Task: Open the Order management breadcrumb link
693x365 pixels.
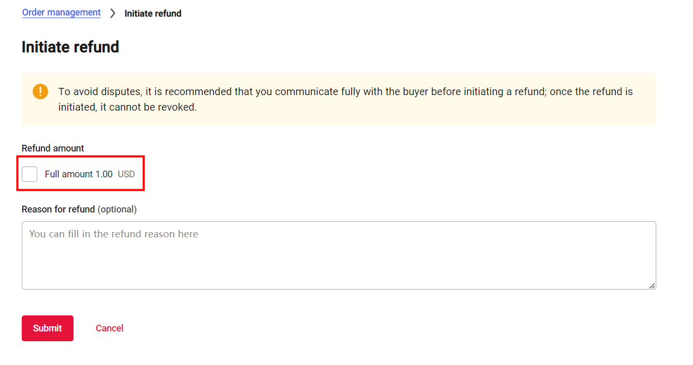Action: (x=61, y=12)
